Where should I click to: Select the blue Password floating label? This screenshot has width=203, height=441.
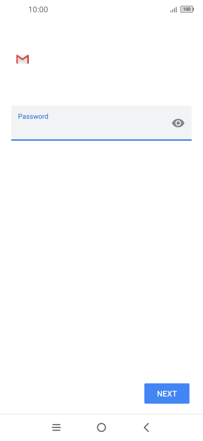(x=33, y=116)
